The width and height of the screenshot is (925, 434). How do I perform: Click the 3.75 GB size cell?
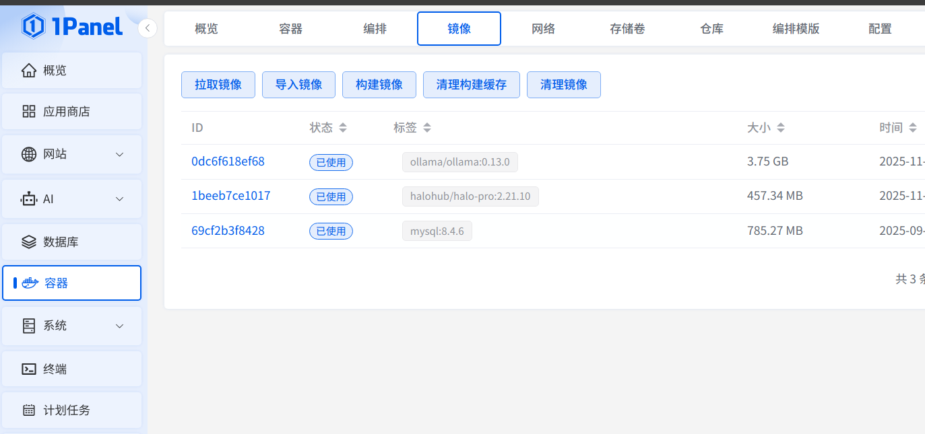pyautogui.click(x=767, y=161)
